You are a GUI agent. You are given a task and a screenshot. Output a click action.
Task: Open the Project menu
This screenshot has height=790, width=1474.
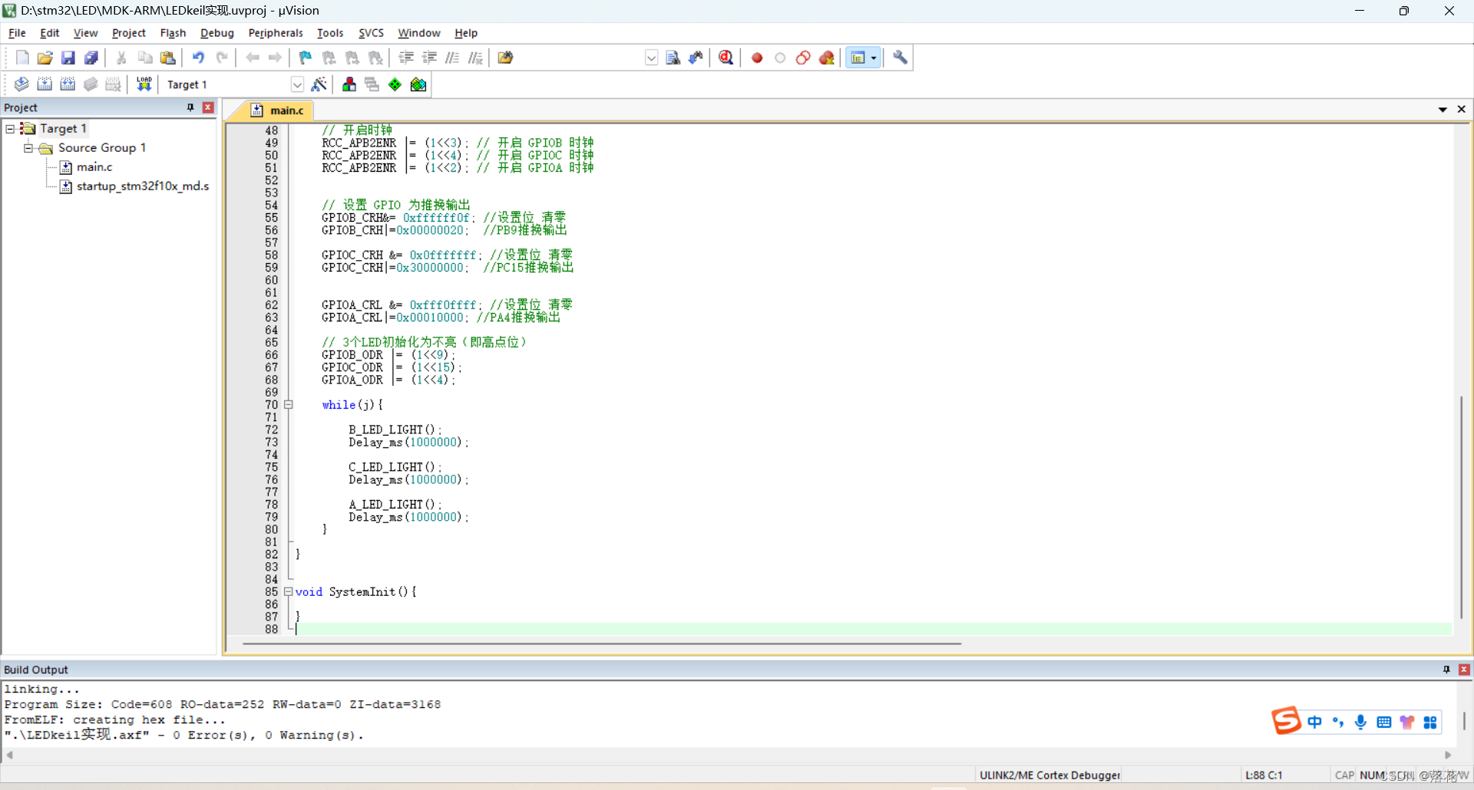pyautogui.click(x=128, y=33)
